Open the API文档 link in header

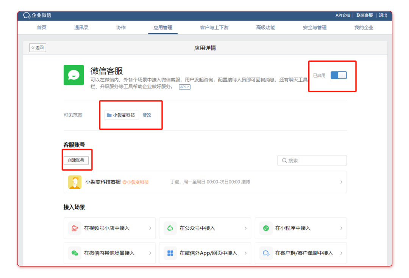pyautogui.click(x=343, y=16)
